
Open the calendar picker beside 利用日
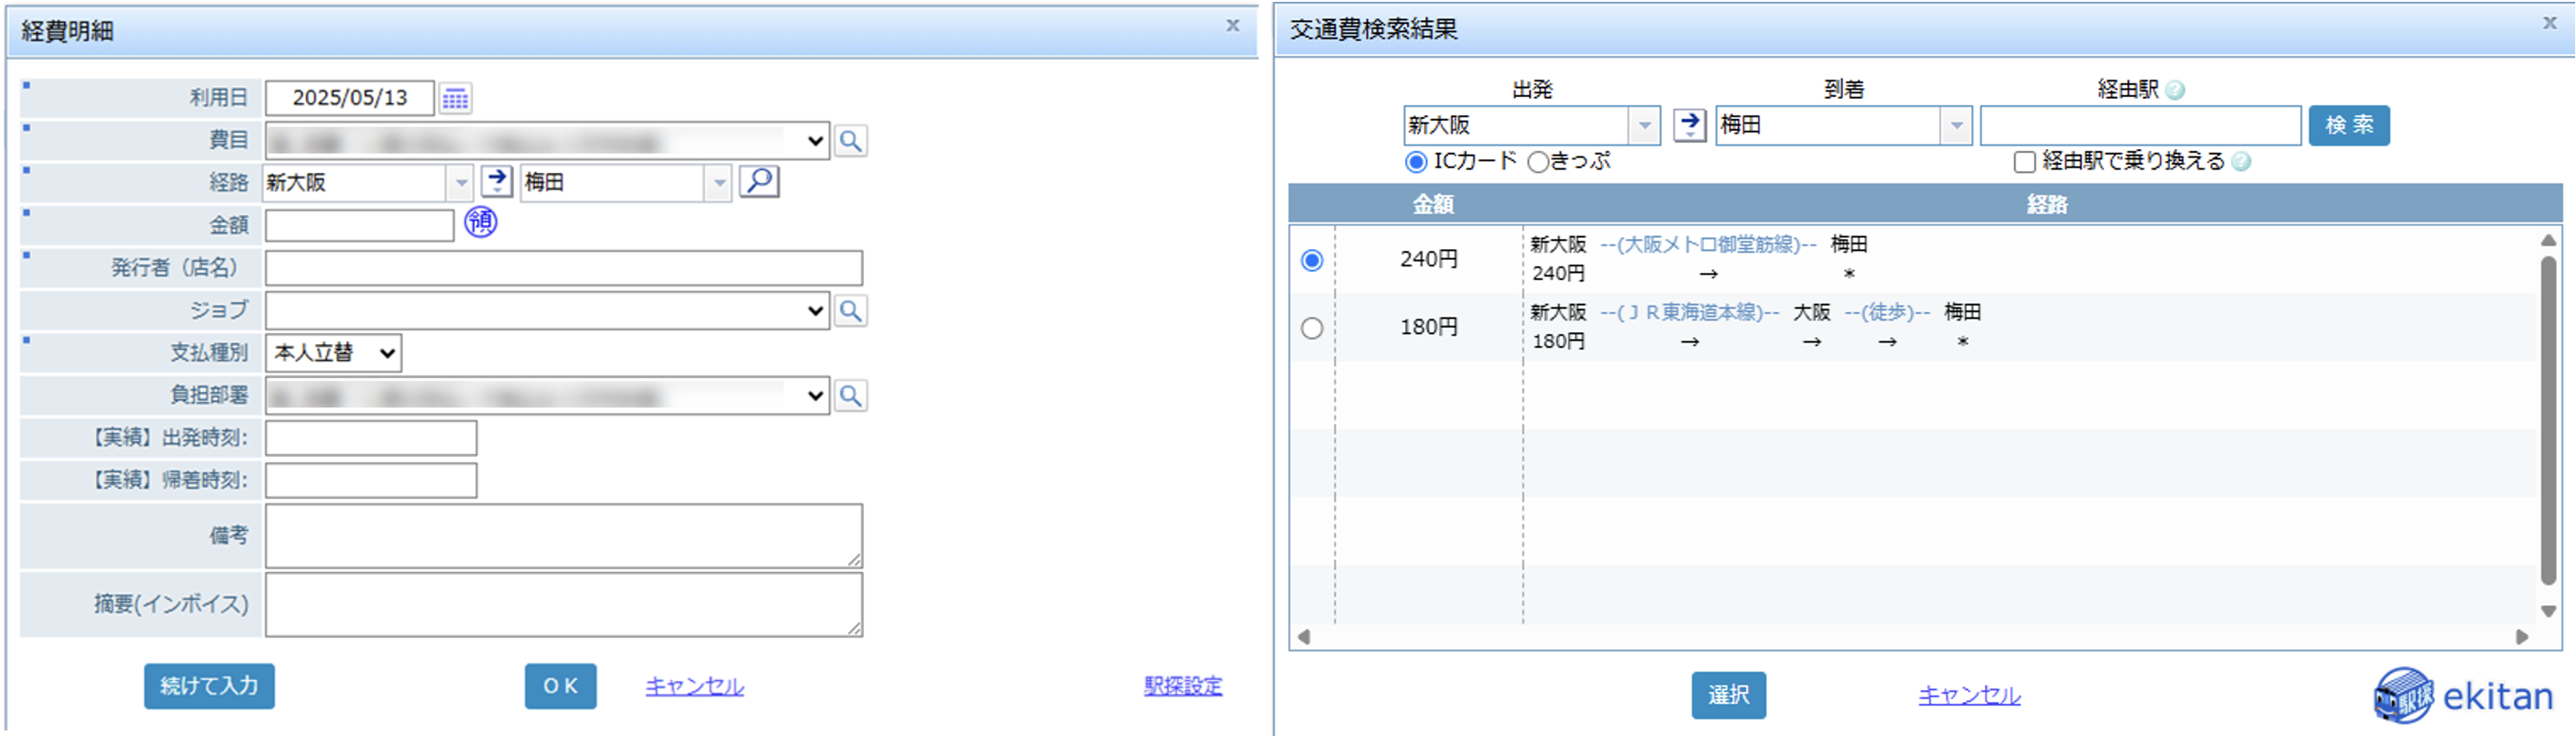pyautogui.click(x=455, y=98)
